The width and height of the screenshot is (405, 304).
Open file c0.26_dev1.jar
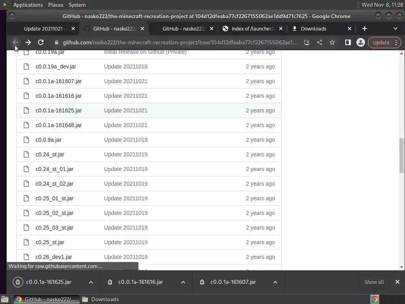click(54, 257)
